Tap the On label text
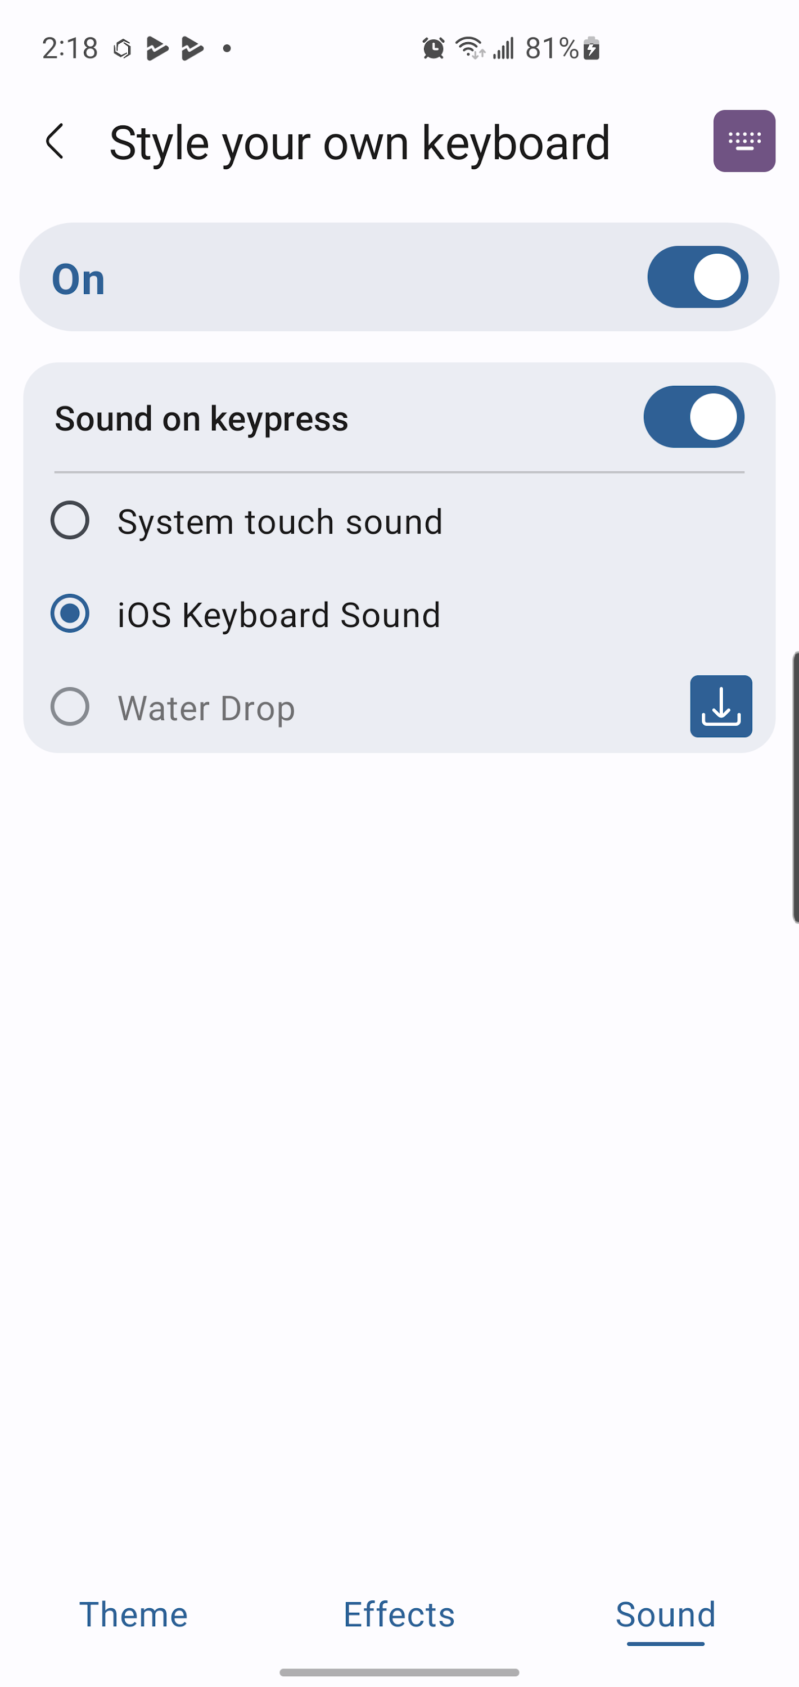 coord(79,279)
